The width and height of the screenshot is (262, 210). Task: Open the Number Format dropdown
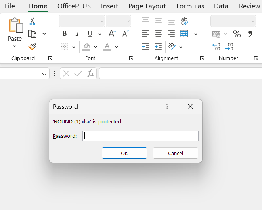(253, 21)
